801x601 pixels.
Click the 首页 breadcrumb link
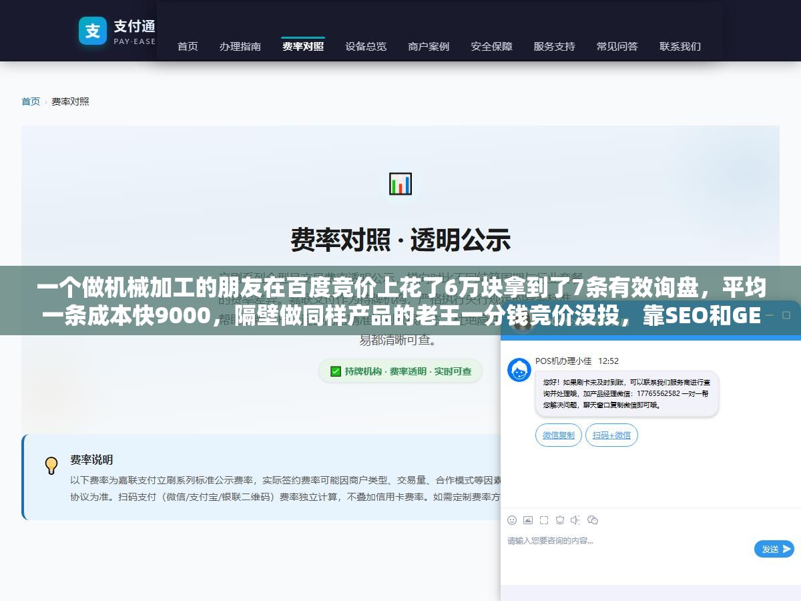pos(31,102)
